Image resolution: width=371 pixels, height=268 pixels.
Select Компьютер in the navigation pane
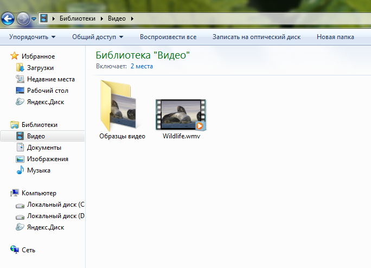coord(39,193)
